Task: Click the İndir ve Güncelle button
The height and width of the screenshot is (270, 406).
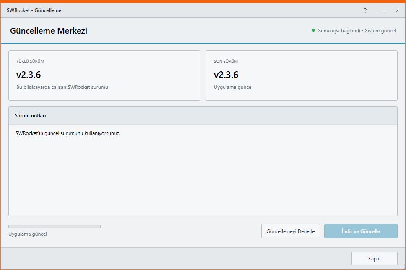Action: (361, 231)
